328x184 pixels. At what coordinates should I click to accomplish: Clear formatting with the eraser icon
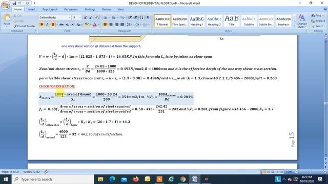pos(97,18)
